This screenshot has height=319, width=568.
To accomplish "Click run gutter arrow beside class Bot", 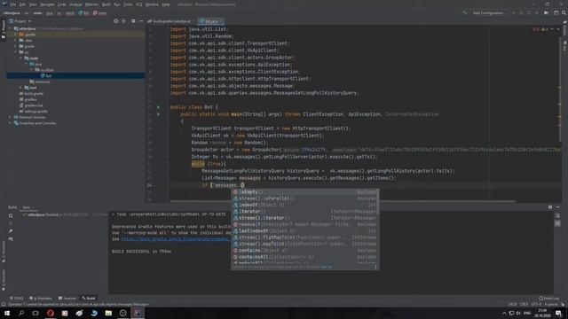I will coord(158,107).
